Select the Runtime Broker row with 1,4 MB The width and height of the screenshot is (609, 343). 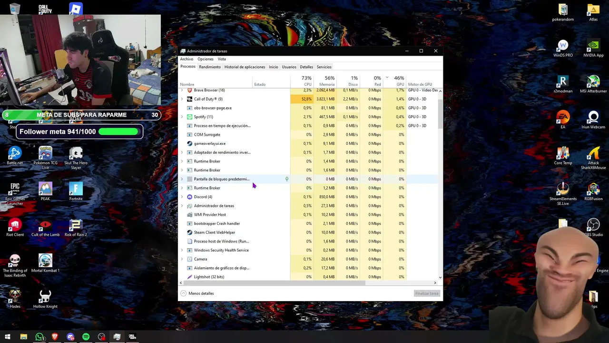pos(308,161)
